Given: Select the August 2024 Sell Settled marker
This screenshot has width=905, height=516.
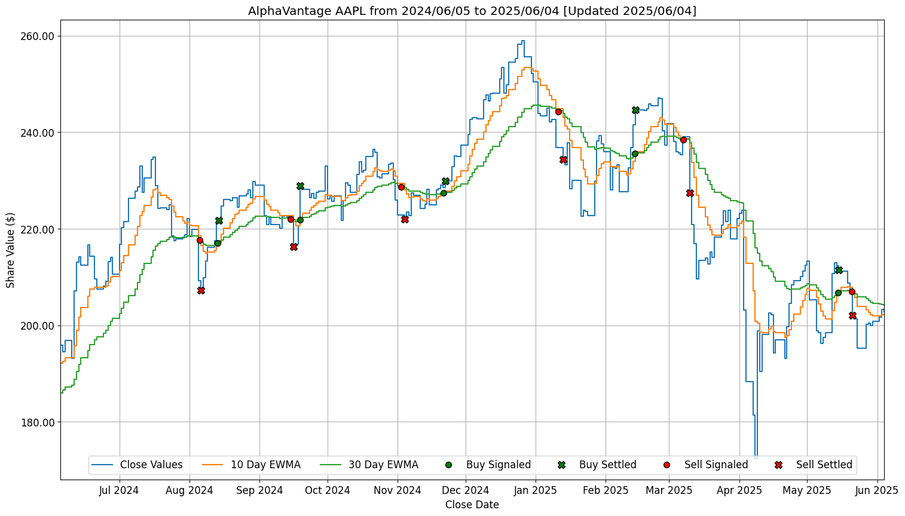Looking at the screenshot, I should pyautogui.click(x=201, y=290).
